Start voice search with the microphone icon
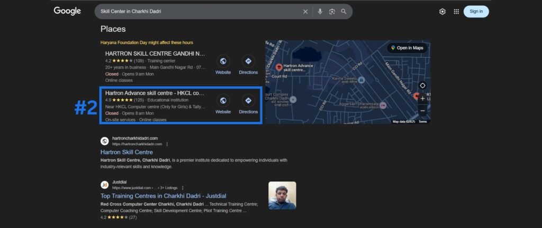 (320, 12)
